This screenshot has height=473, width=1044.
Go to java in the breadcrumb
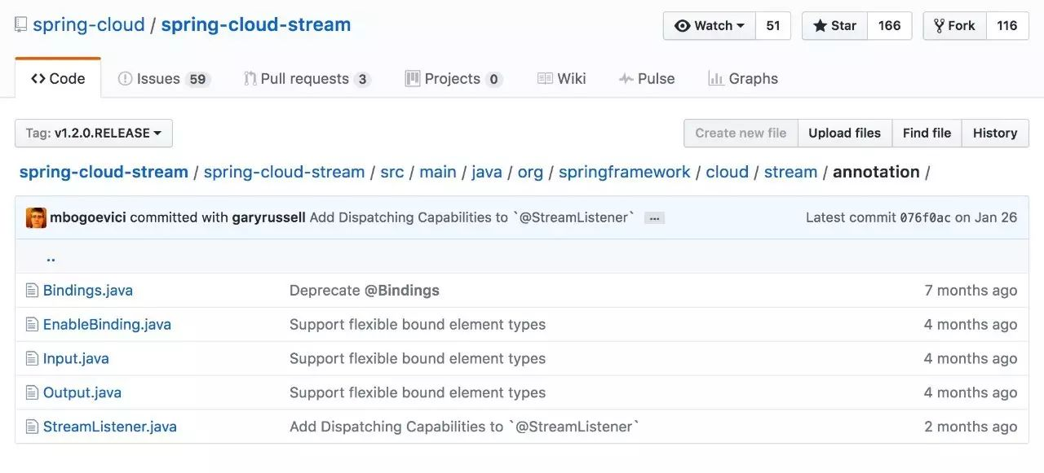(487, 173)
